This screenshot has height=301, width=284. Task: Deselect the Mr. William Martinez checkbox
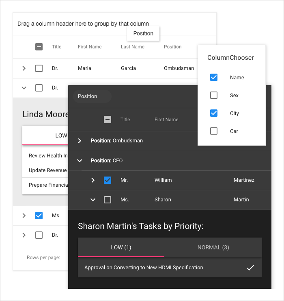click(108, 180)
